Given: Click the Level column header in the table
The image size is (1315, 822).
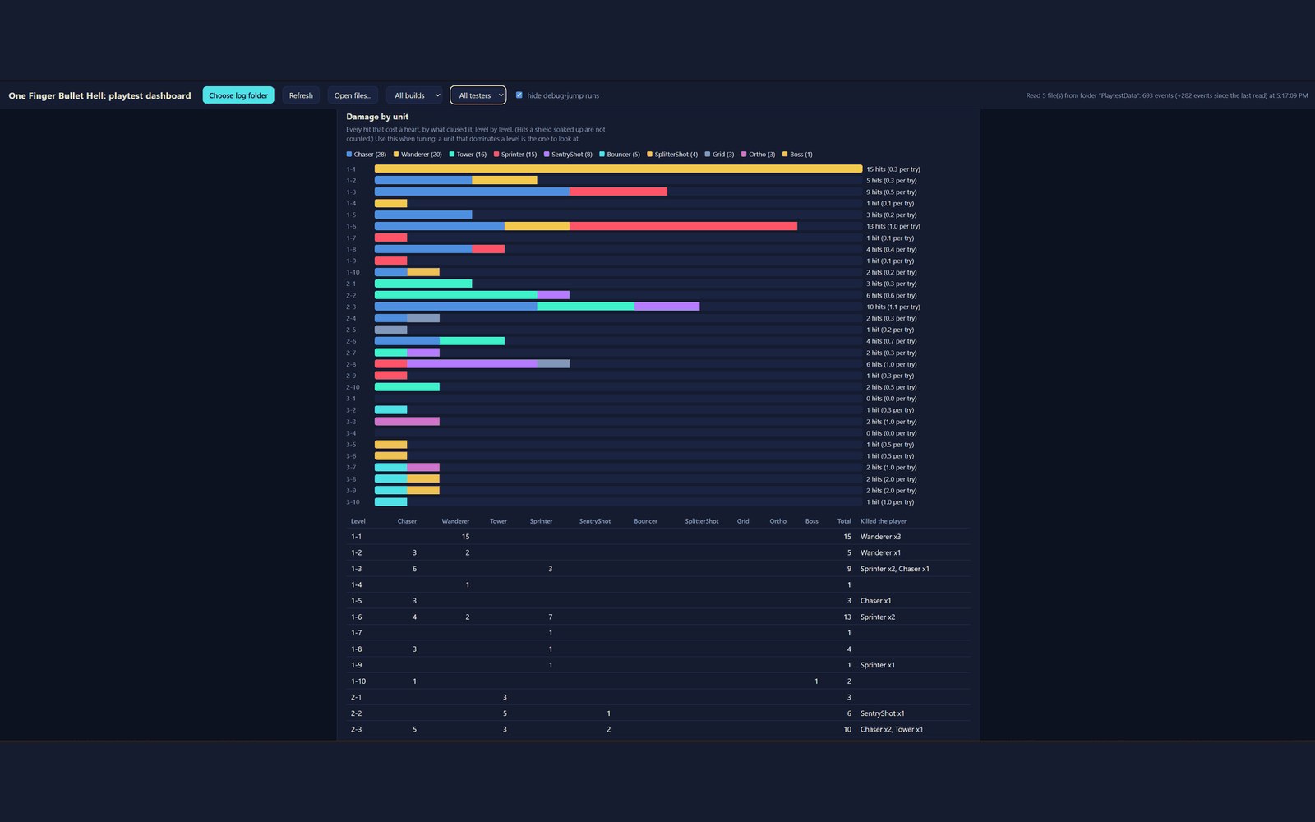Looking at the screenshot, I should 358,521.
